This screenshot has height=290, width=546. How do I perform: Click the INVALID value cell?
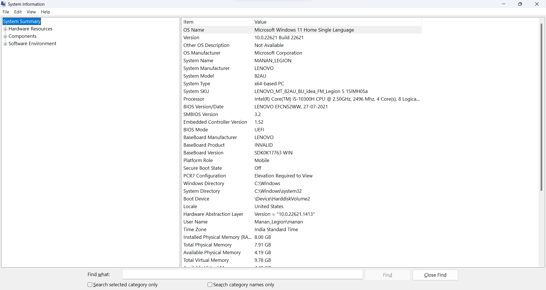pyautogui.click(x=264, y=145)
